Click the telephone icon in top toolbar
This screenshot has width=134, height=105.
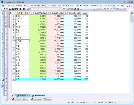(x=78, y=9)
